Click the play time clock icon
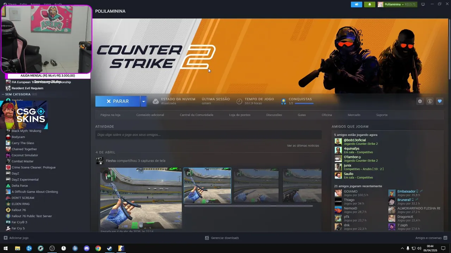 (x=239, y=101)
